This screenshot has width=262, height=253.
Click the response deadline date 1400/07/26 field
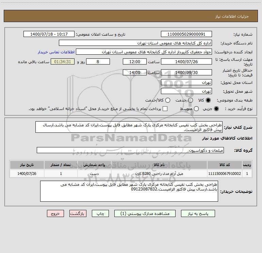(x=186, y=61)
